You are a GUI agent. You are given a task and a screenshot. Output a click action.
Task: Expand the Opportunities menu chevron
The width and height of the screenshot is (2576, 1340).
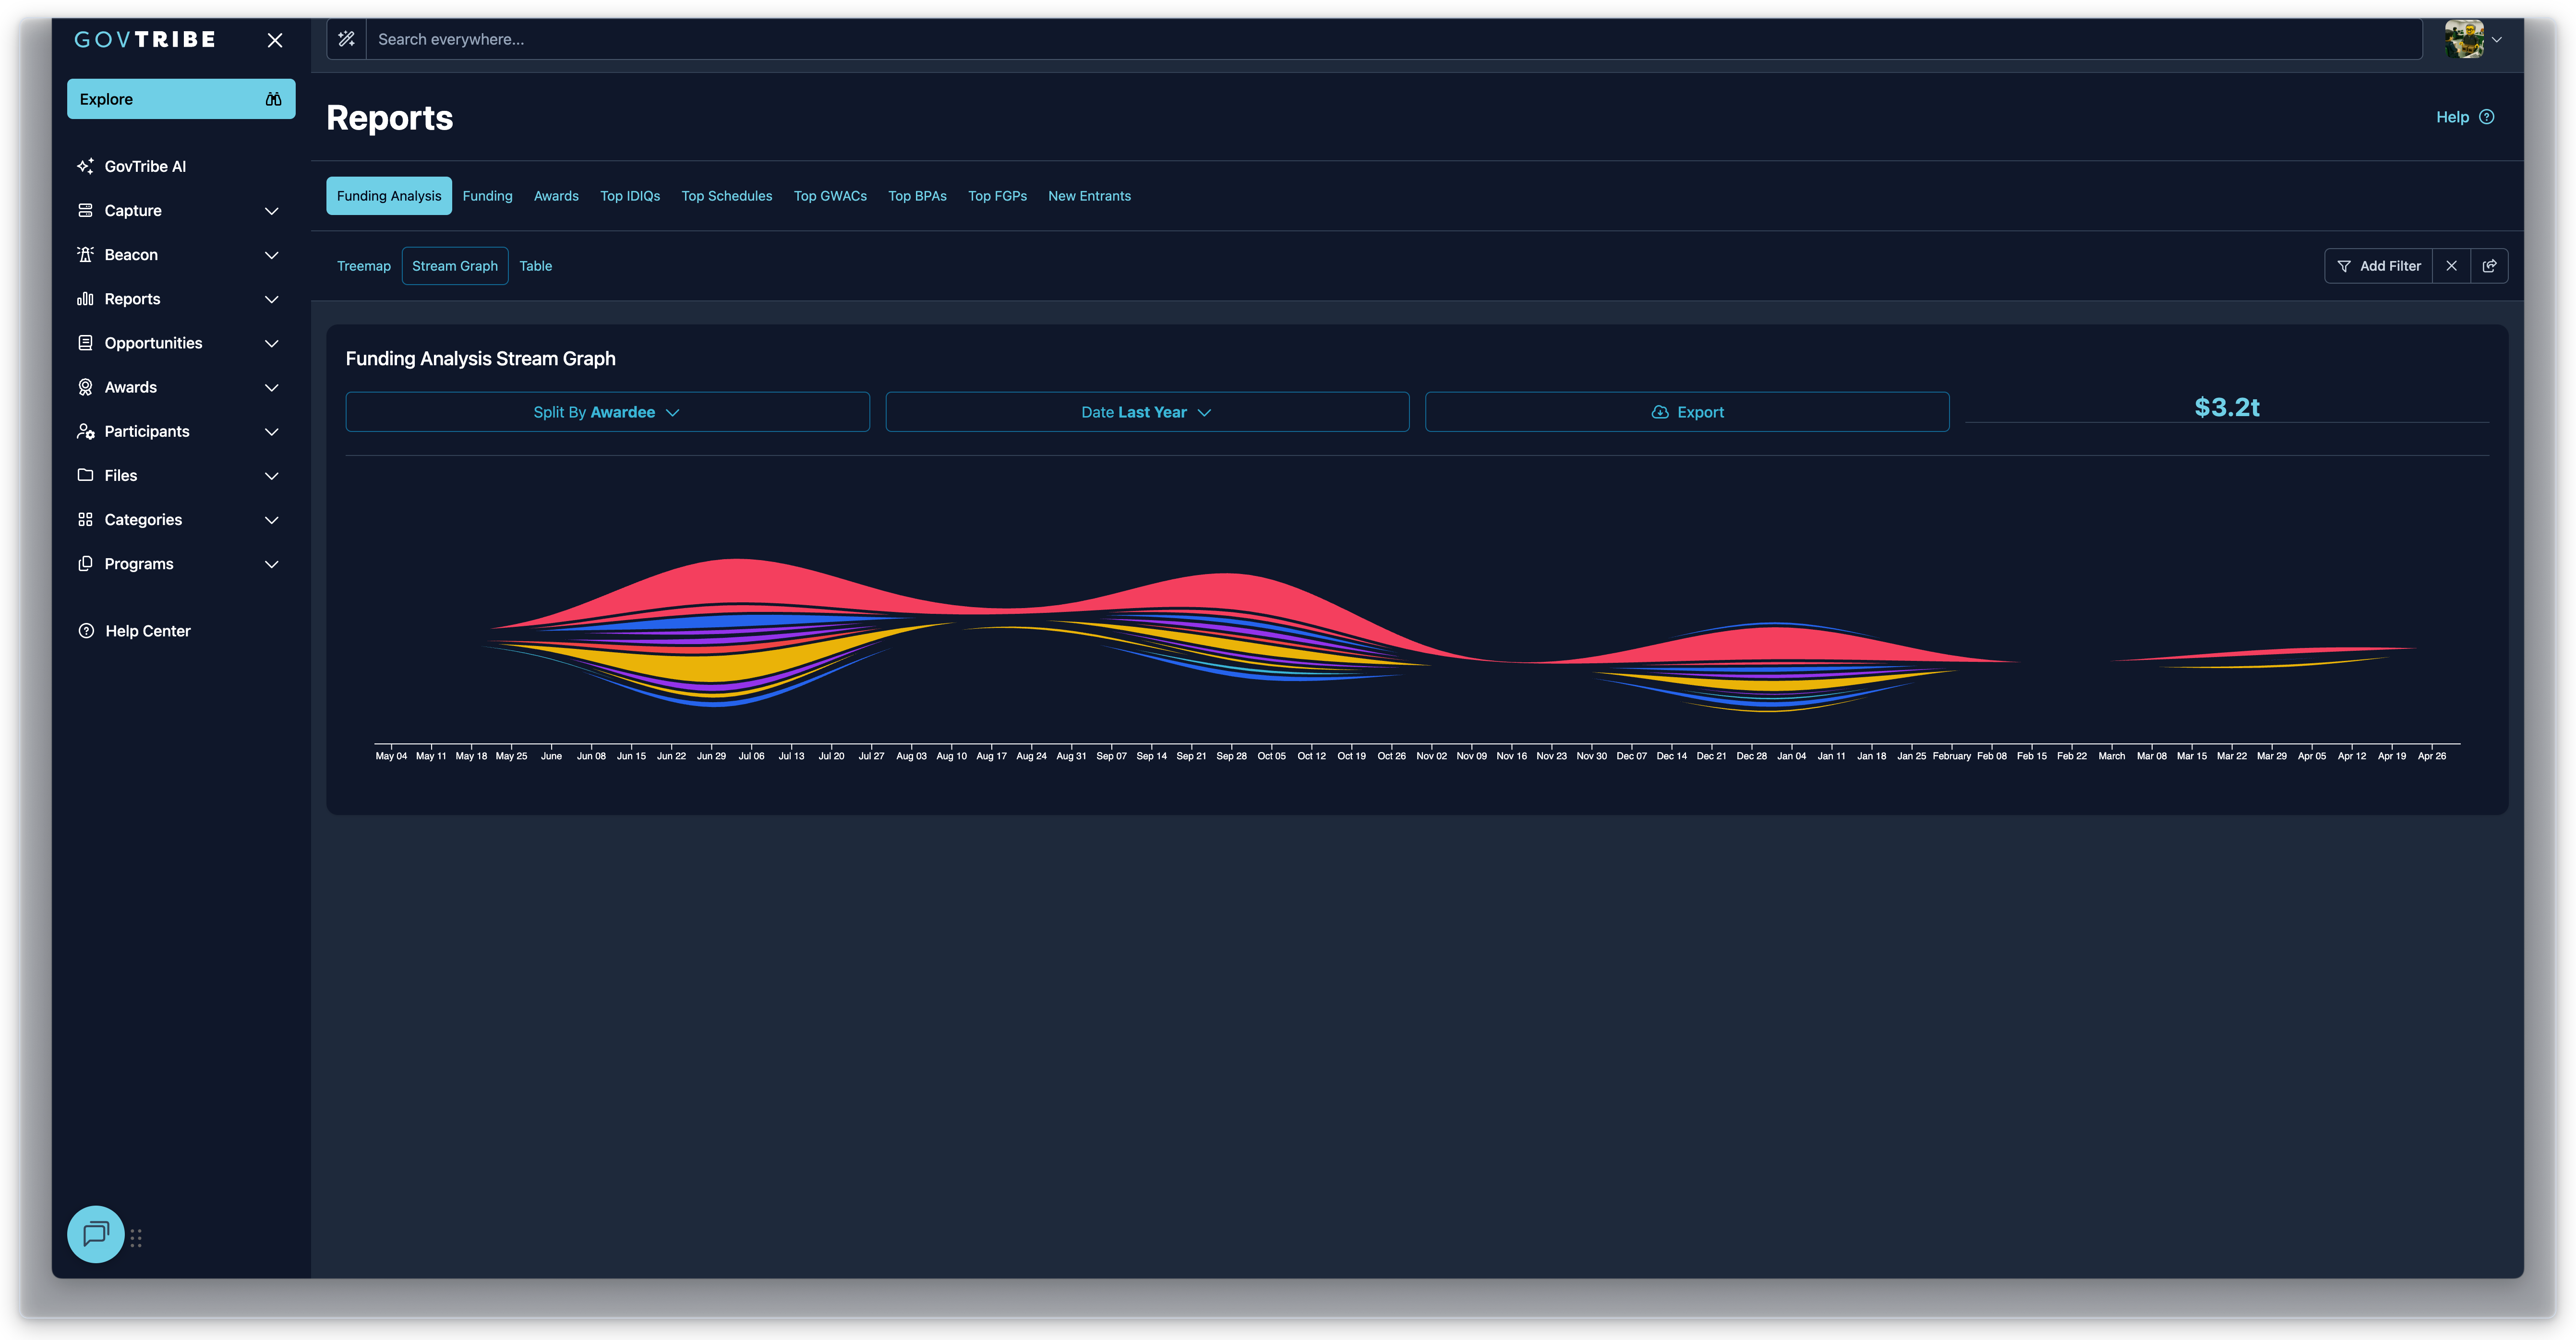pyautogui.click(x=271, y=342)
